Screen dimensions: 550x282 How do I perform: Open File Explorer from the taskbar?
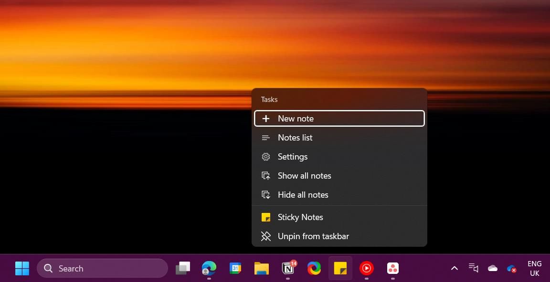(x=261, y=268)
